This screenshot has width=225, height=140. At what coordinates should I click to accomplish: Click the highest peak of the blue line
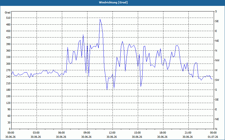[100, 19]
